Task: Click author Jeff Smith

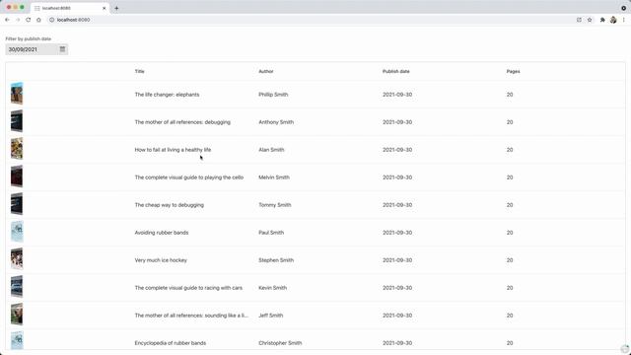Action: (271, 316)
